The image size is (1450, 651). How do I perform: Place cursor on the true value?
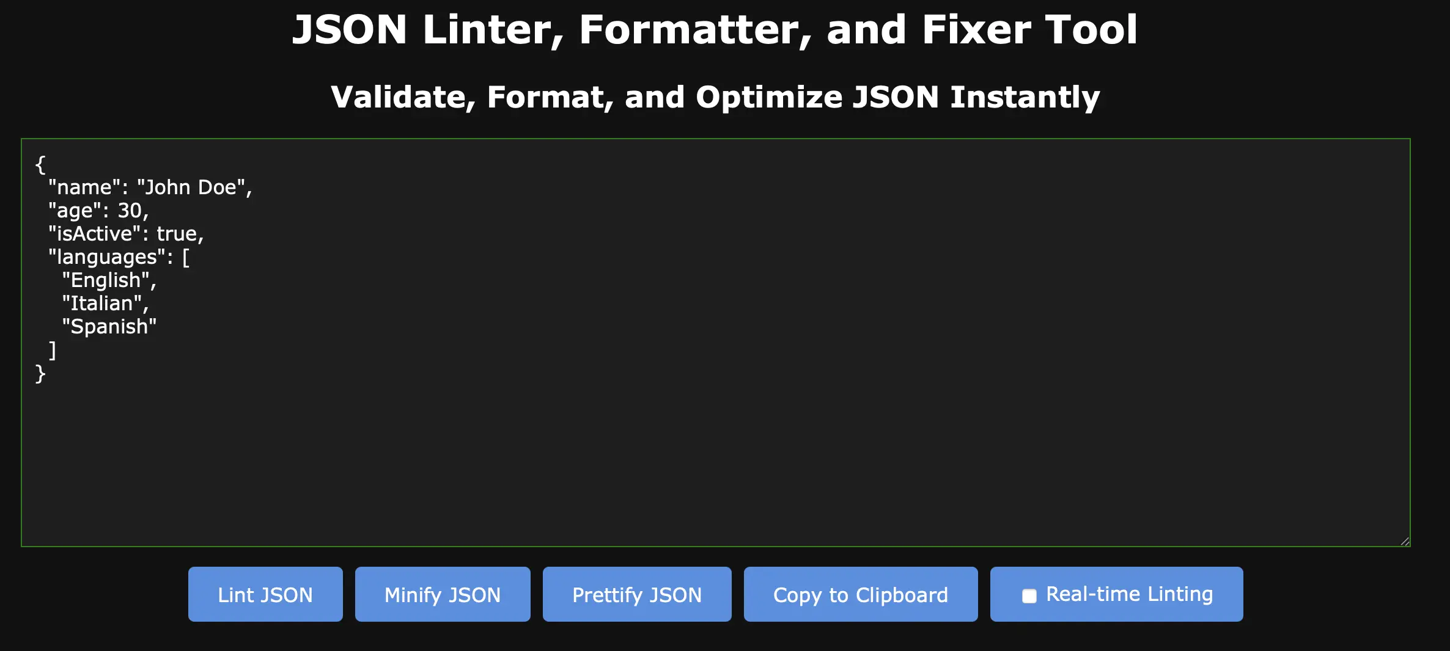coord(177,234)
